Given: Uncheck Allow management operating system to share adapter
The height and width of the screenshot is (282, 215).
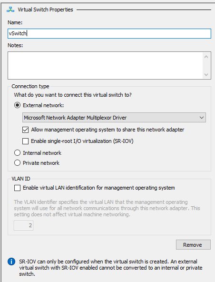Looking at the screenshot, I should [25, 130].
